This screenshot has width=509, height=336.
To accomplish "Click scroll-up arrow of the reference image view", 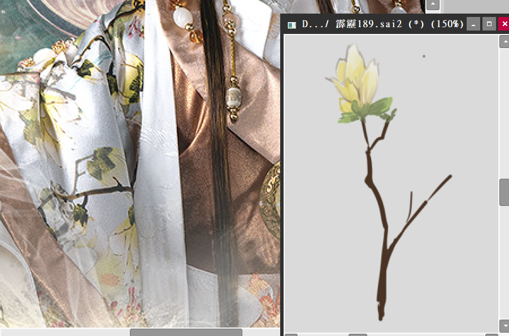I will (x=433, y=5).
